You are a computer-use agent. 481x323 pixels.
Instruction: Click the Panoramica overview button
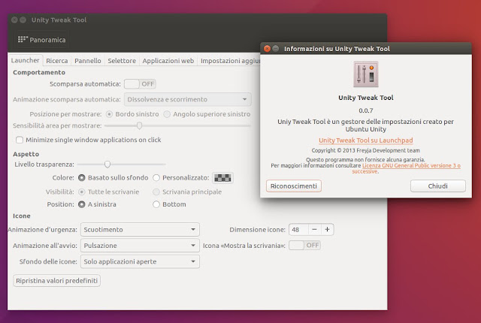(x=42, y=40)
